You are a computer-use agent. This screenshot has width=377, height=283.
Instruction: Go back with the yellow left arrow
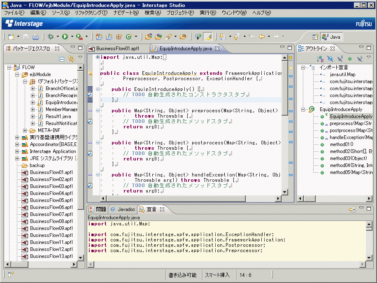(x=262, y=37)
